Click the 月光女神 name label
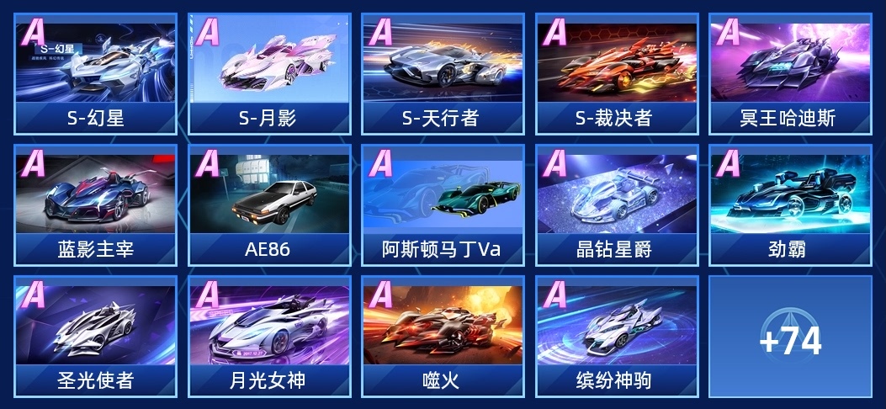 pyautogui.click(x=268, y=380)
